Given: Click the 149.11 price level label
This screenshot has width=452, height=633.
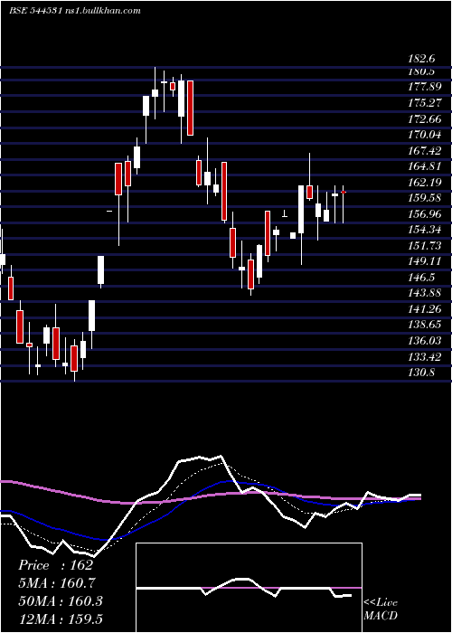Looking at the screenshot, I should tap(425, 261).
